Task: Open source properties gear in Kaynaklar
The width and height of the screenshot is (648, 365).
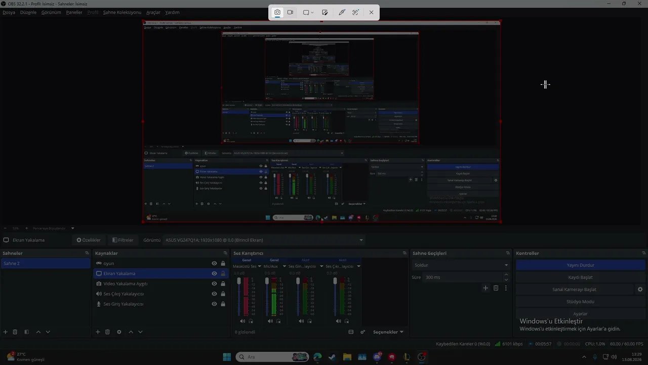Action: (119, 332)
